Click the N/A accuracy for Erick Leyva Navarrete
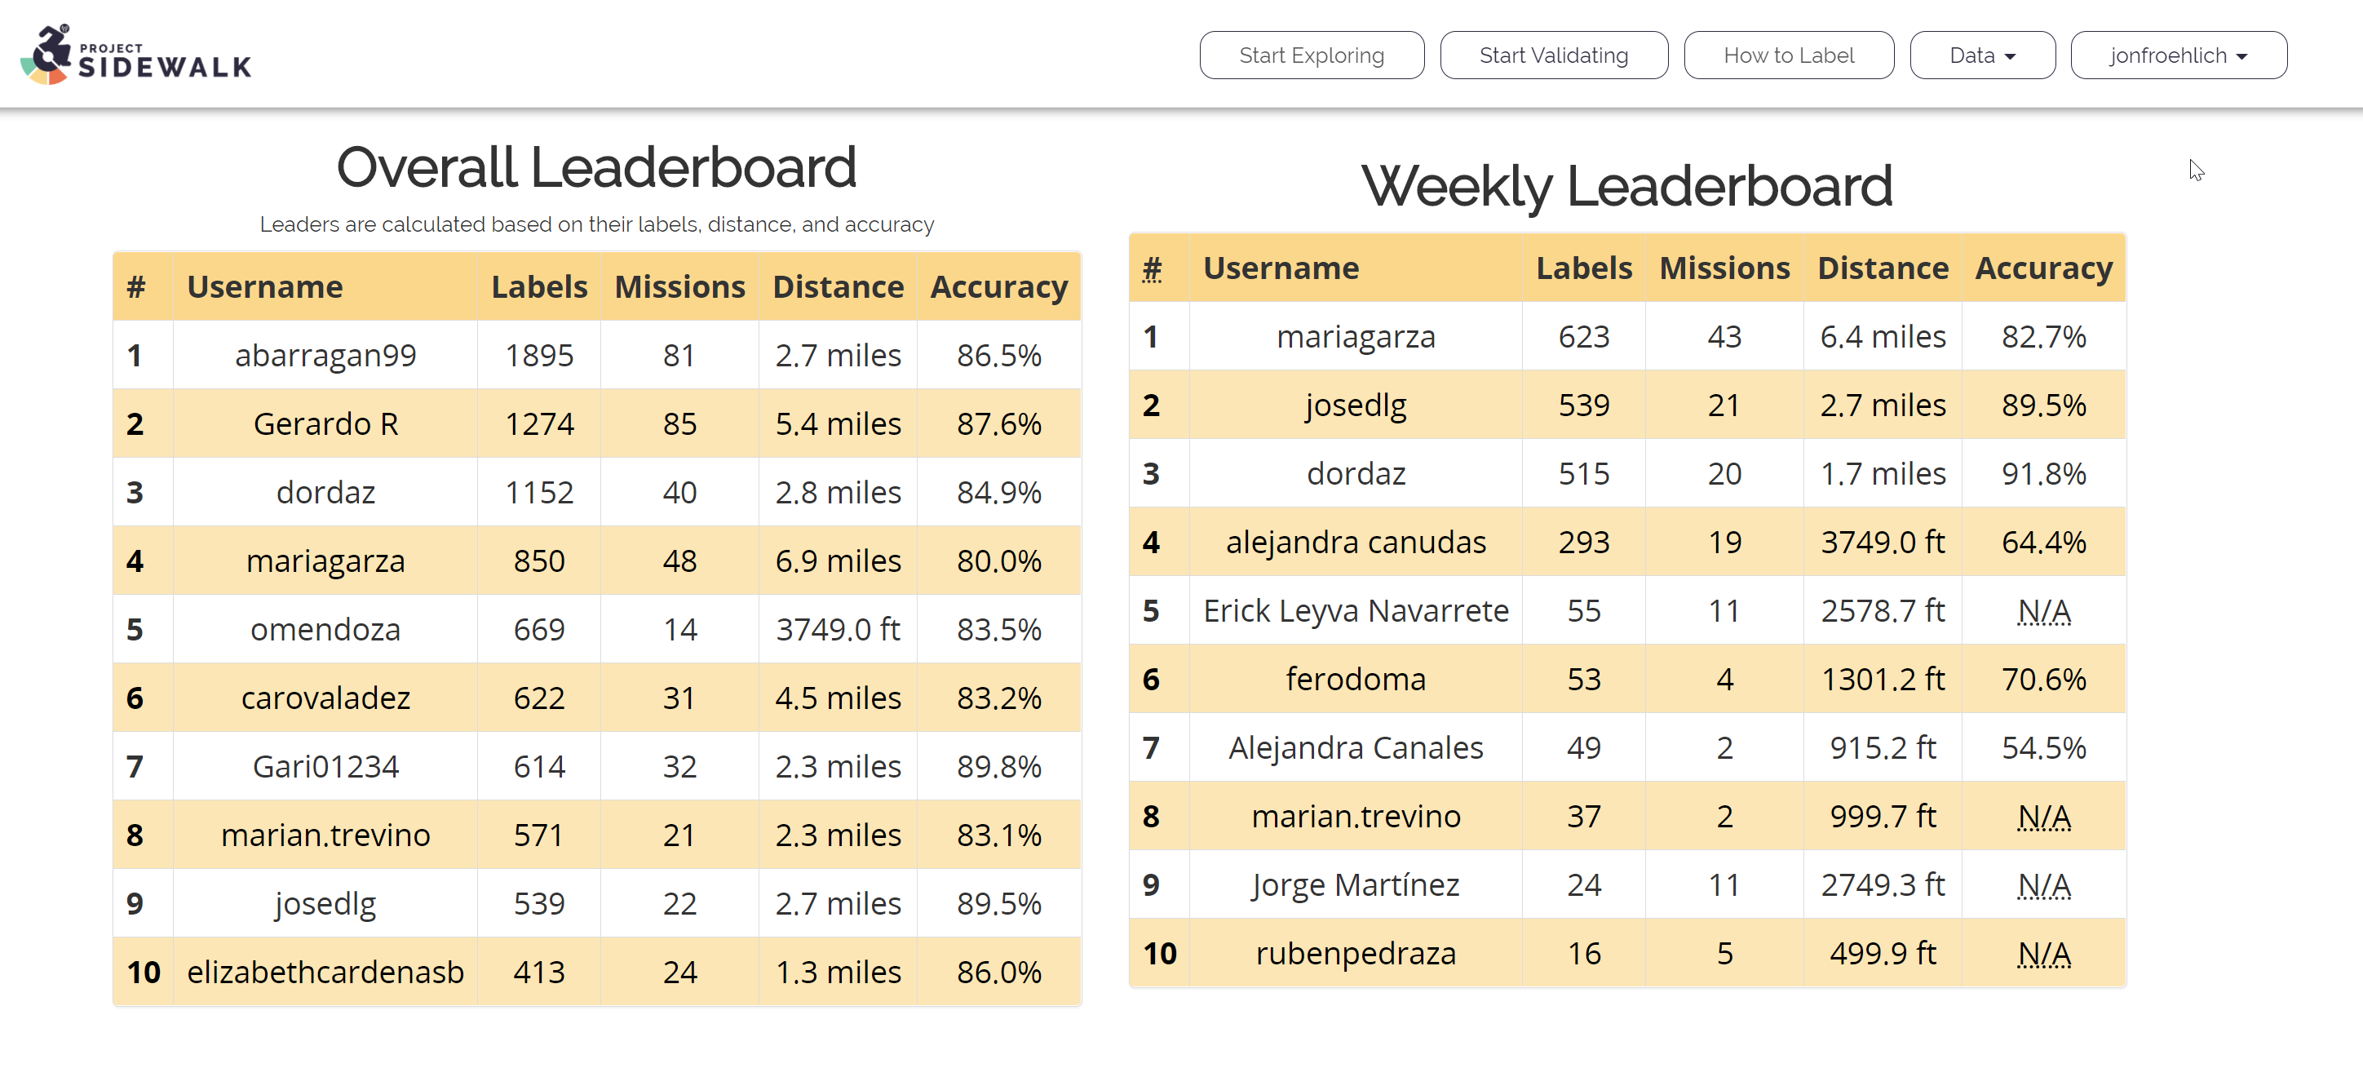This screenshot has width=2363, height=1068. pyautogui.click(x=2043, y=610)
